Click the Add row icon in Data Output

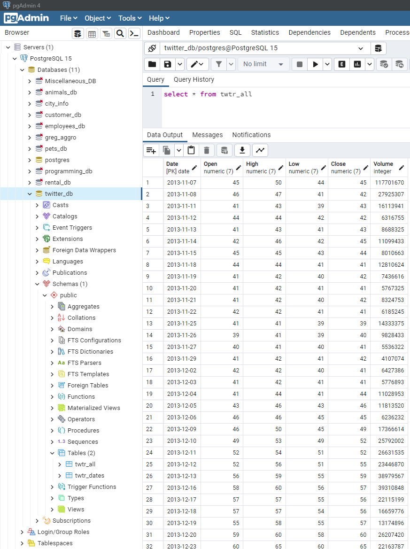150,150
